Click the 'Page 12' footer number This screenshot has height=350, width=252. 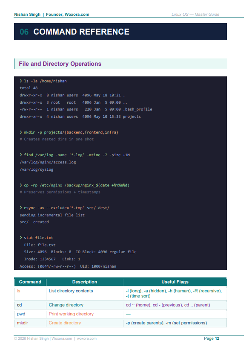(212, 338)
